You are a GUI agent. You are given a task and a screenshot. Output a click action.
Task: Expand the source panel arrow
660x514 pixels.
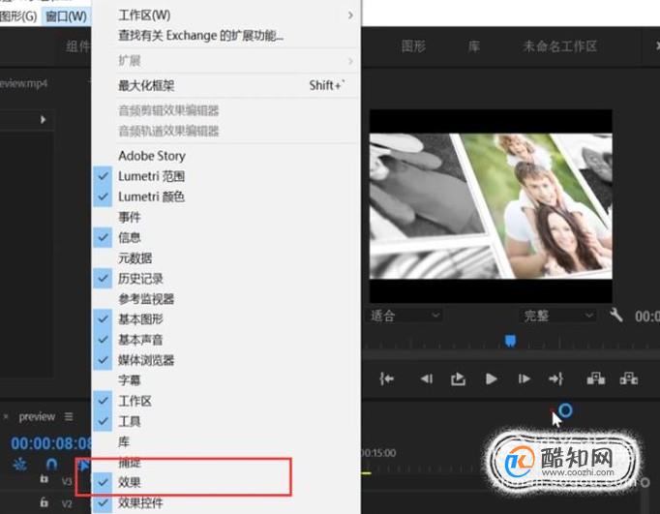[x=43, y=120]
